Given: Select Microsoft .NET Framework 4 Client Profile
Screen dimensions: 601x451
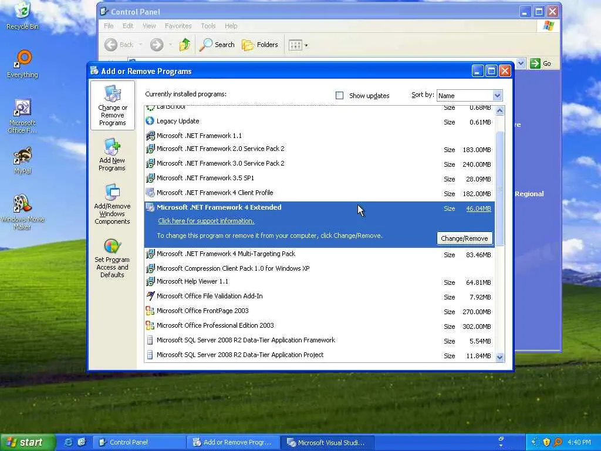Looking at the screenshot, I should point(320,193).
